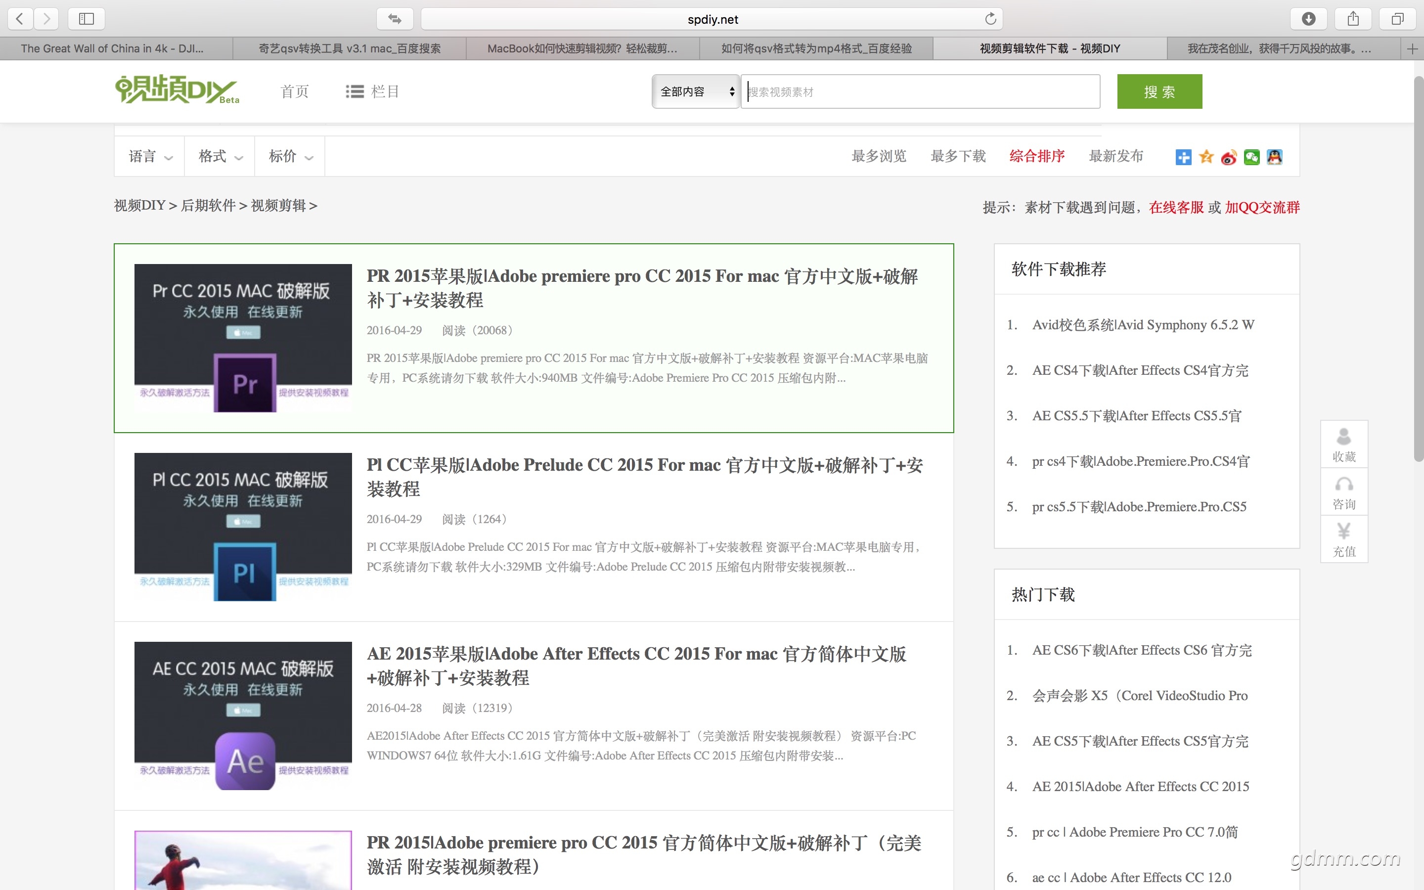Switch to MacBook如何快速剪辑视频 tab

tap(582, 49)
